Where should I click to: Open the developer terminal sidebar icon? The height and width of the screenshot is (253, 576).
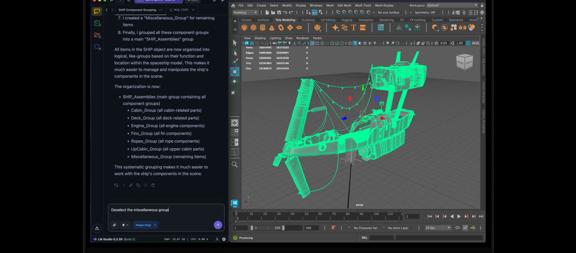[x=97, y=23]
